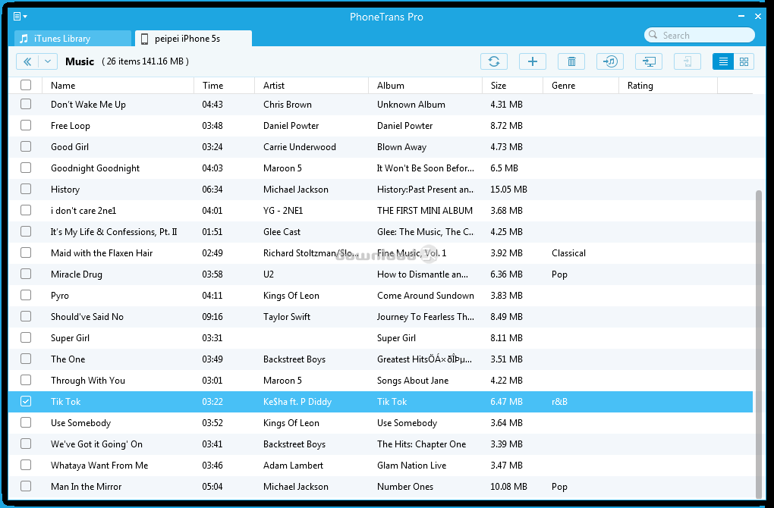Toggle the select-all checkbox in header

pyautogui.click(x=26, y=86)
